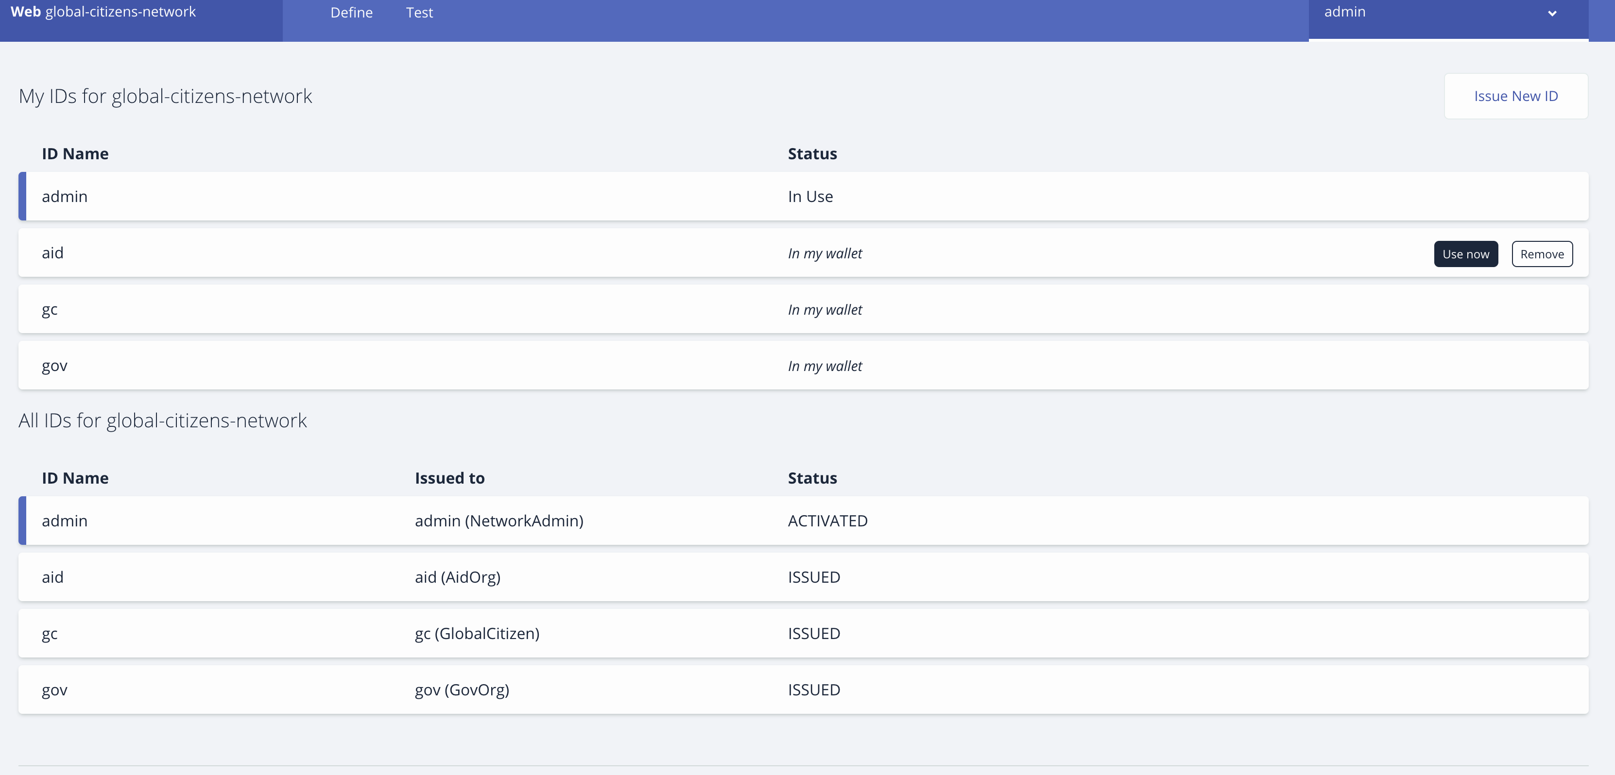1615x775 pixels.
Task: Click Web global-citizens-network title
Action: [103, 12]
